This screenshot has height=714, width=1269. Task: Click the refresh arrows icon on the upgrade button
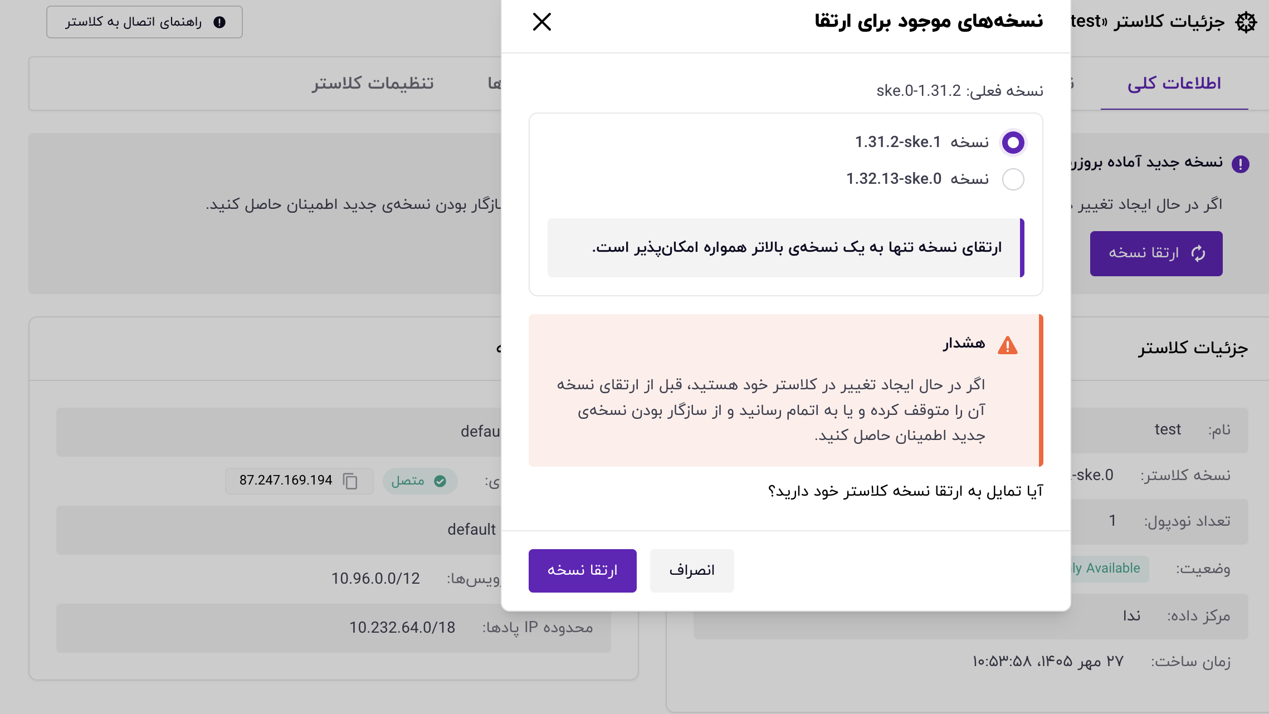pos(1198,253)
